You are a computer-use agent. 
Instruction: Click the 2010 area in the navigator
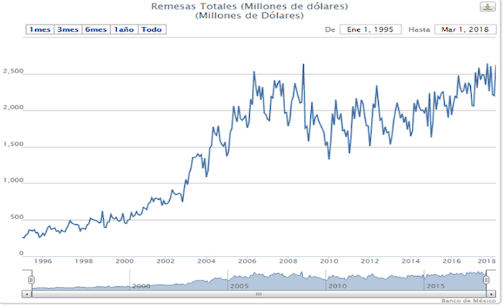[338, 285]
